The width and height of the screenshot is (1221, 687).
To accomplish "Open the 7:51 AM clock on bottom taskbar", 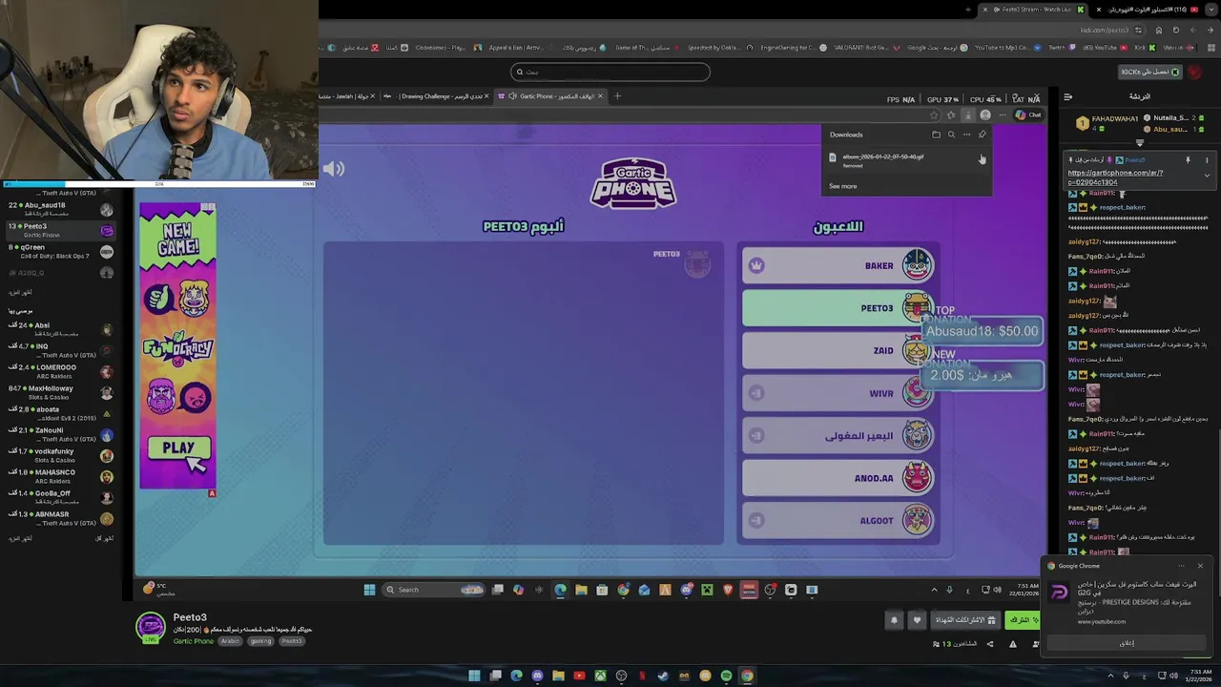I will coord(1200,676).
